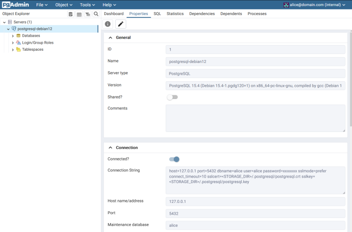Expand the Databases node arrow
Image resolution: width=352 pixels, height=232 pixels.
click(13, 36)
